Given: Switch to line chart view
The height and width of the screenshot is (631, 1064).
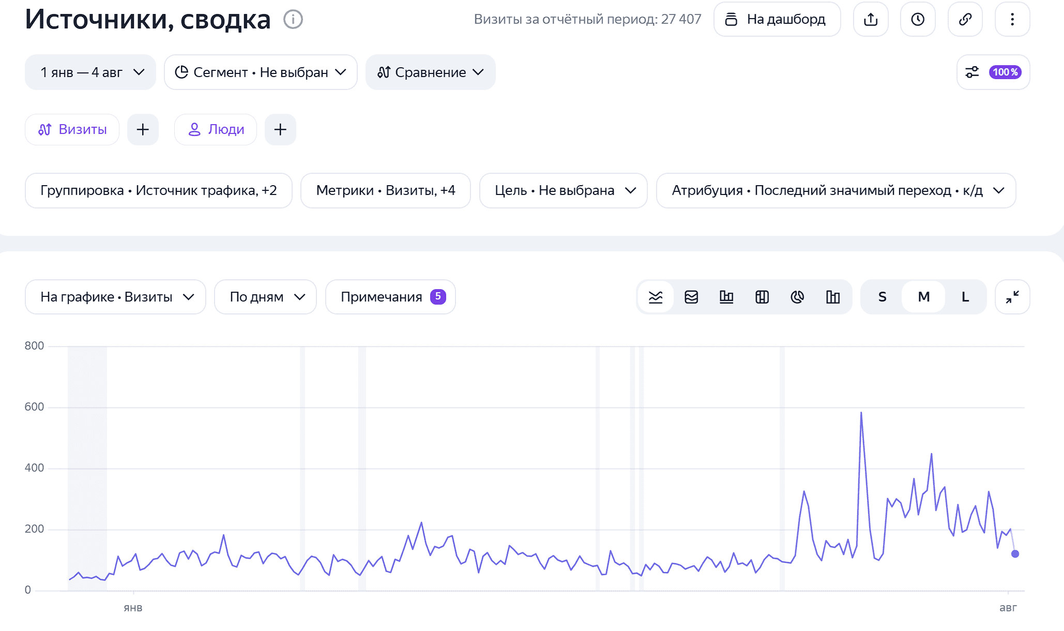Looking at the screenshot, I should click(x=656, y=297).
